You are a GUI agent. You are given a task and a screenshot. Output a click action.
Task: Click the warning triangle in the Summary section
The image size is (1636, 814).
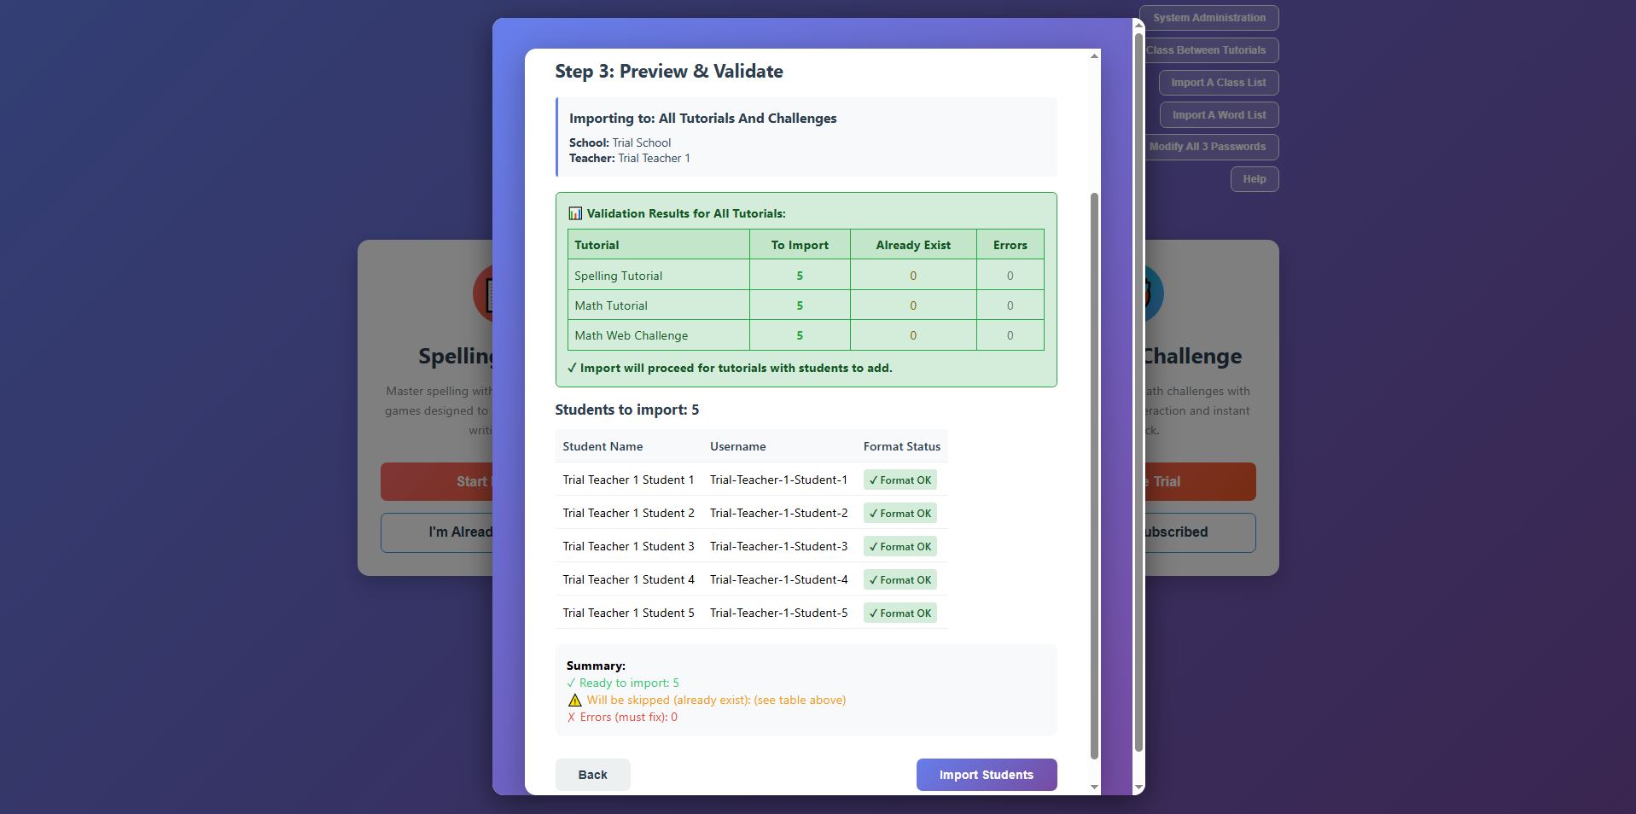click(x=573, y=700)
